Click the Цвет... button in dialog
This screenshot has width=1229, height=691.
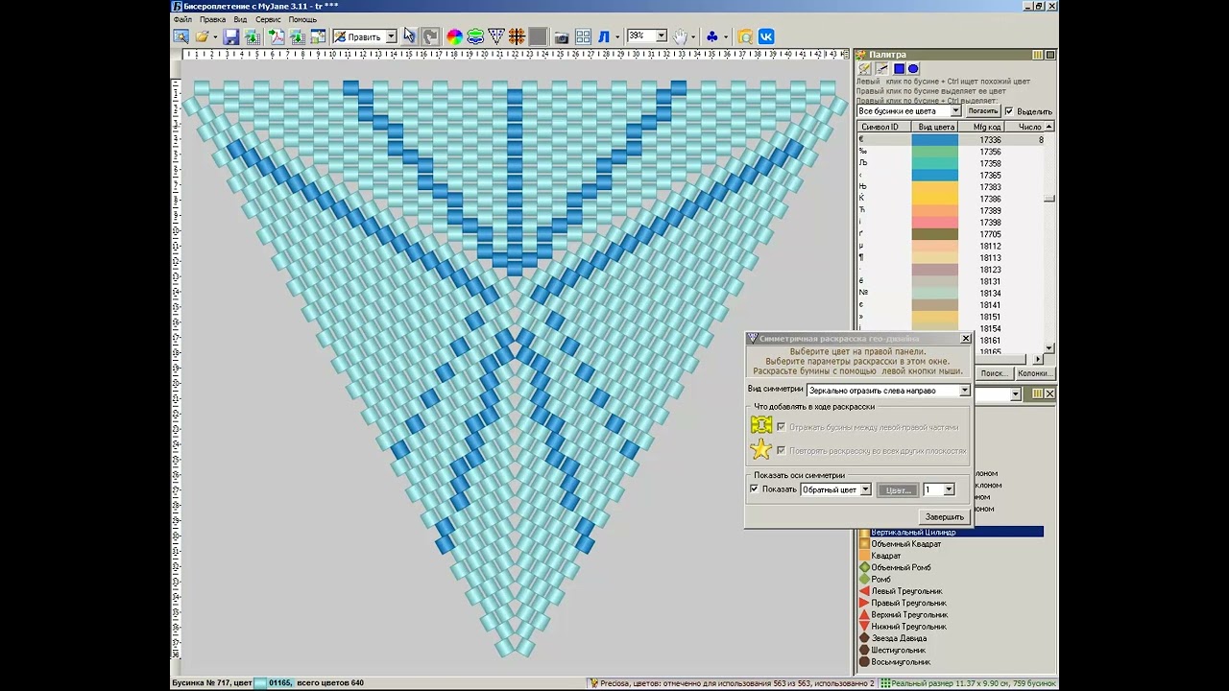[898, 489]
